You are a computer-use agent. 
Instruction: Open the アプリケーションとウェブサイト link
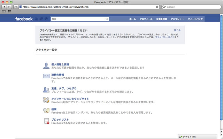coord(70,99)
